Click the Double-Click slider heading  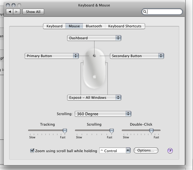(141, 125)
